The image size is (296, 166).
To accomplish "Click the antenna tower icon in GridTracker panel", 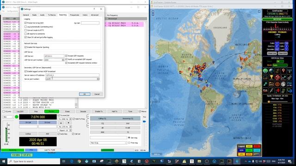I will [x=289, y=71].
